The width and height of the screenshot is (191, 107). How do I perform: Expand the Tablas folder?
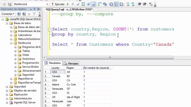pyautogui.click(x=15, y=51)
